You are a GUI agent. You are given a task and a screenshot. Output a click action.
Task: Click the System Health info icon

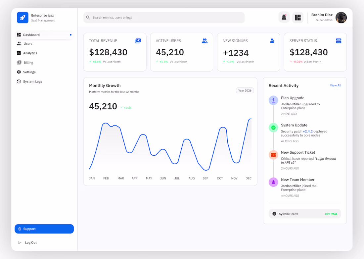coord(274,214)
